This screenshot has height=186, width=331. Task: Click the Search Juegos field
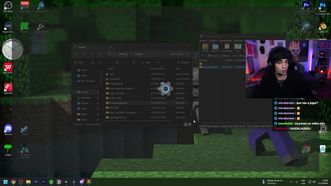pos(179,54)
